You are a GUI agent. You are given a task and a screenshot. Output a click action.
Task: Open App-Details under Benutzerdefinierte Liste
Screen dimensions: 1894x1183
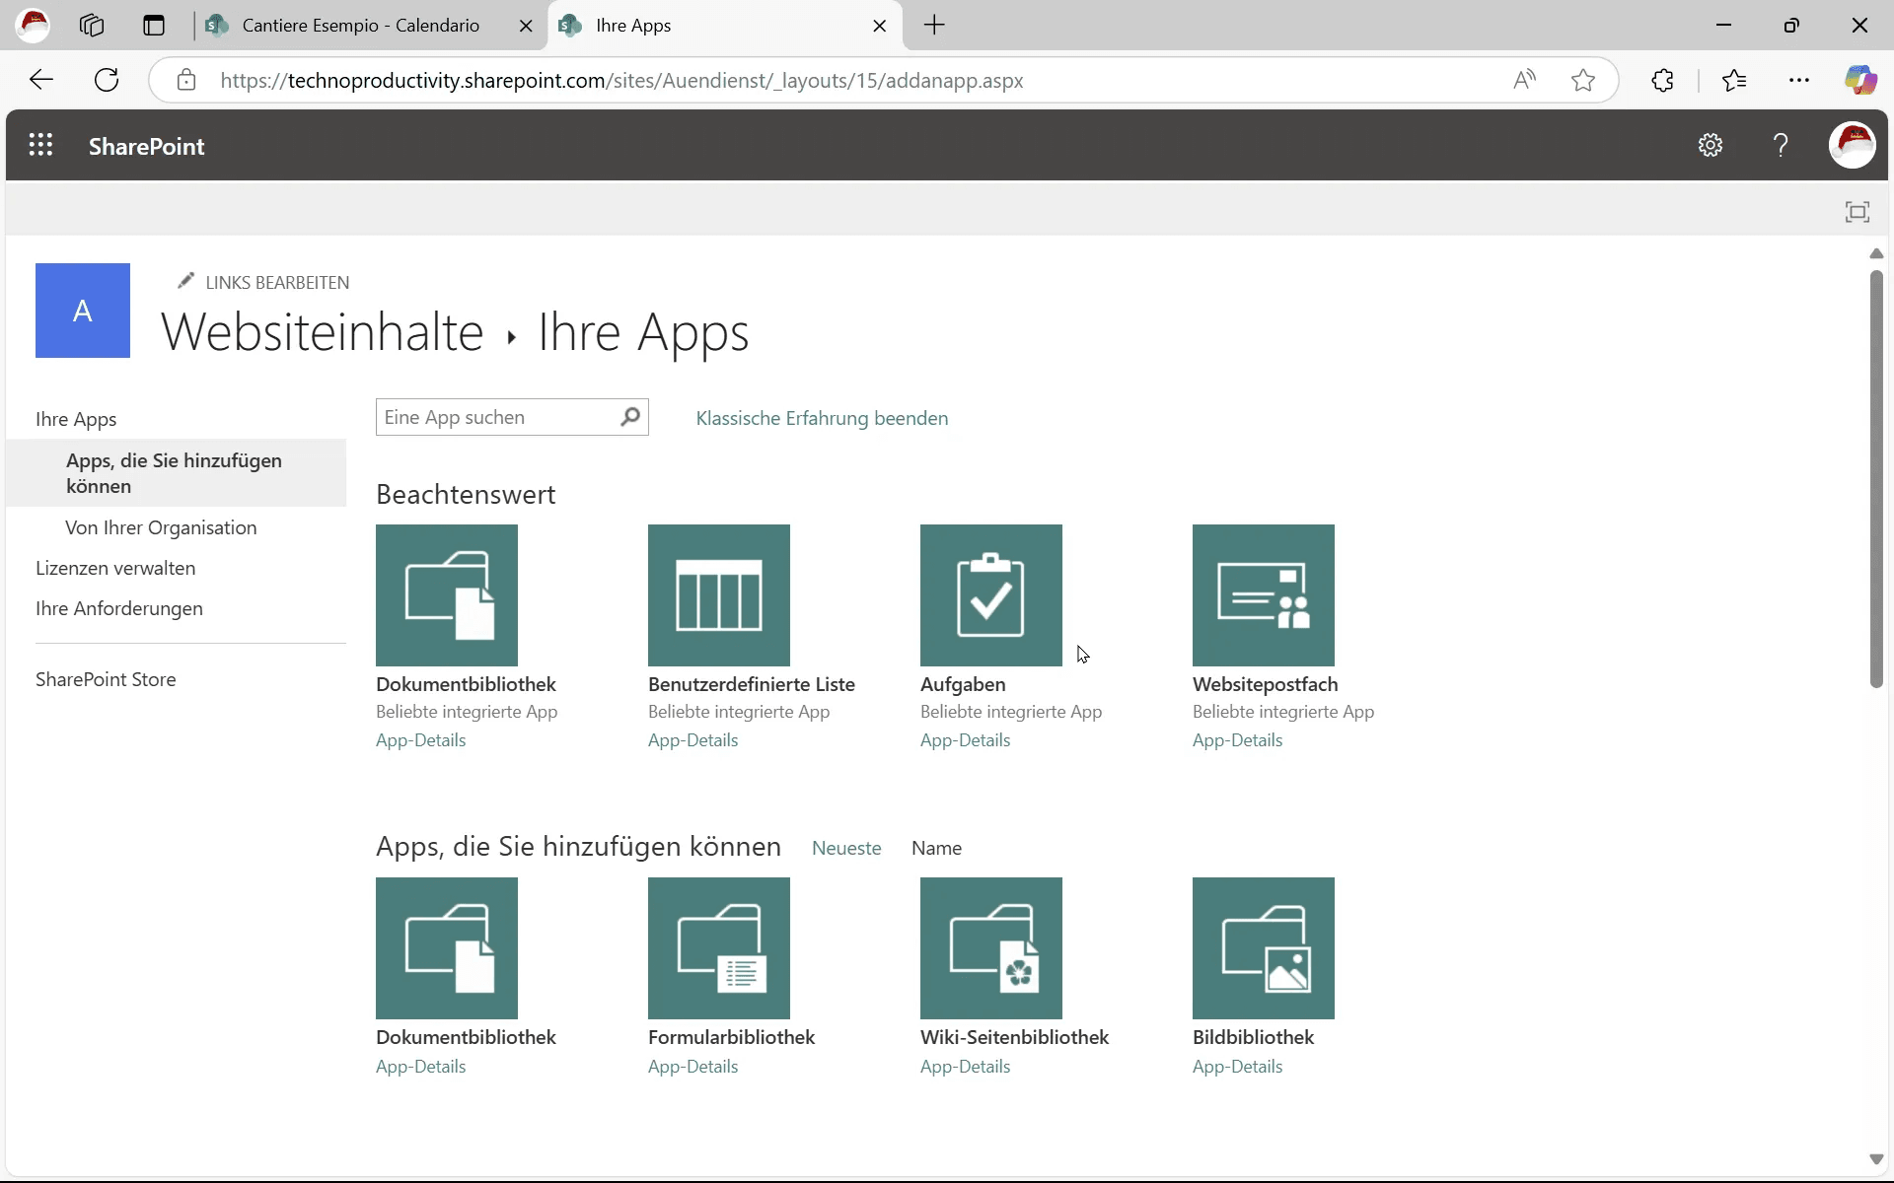(692, 740)
